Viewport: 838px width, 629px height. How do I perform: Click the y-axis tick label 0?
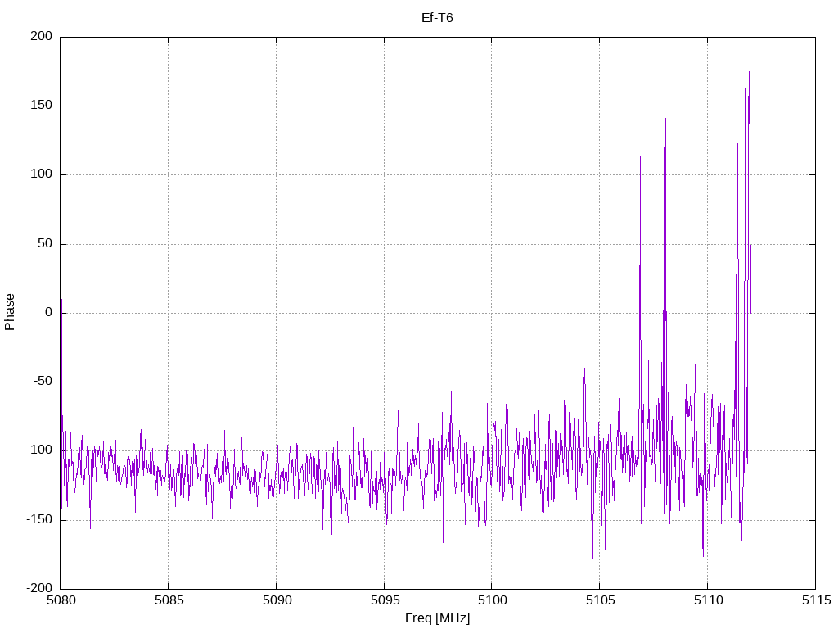coord(49,312)
